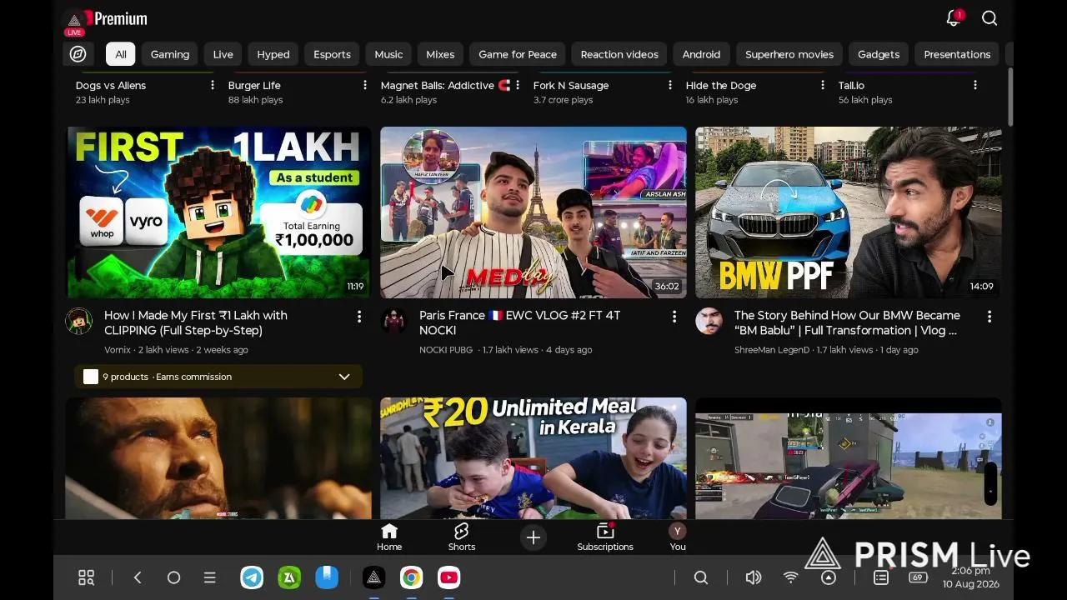Open the Fork N Sausage playable
Image resolution: width=1067 pixels, height=600 pixels.
[571, 85]
